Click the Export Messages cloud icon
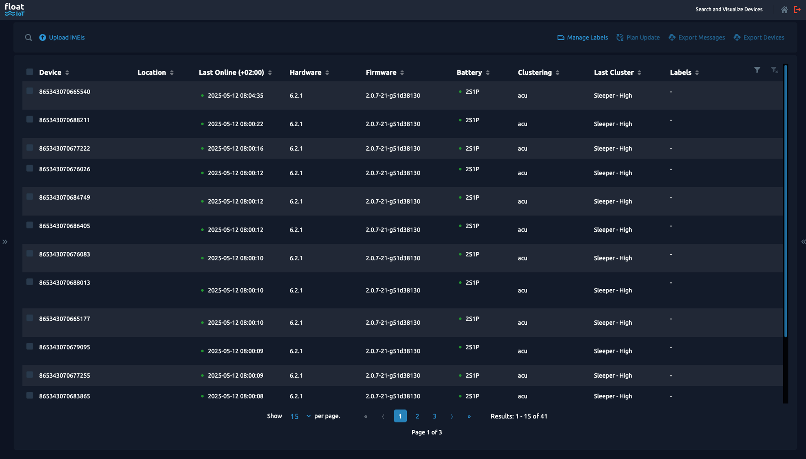 (x=672, y=37)
